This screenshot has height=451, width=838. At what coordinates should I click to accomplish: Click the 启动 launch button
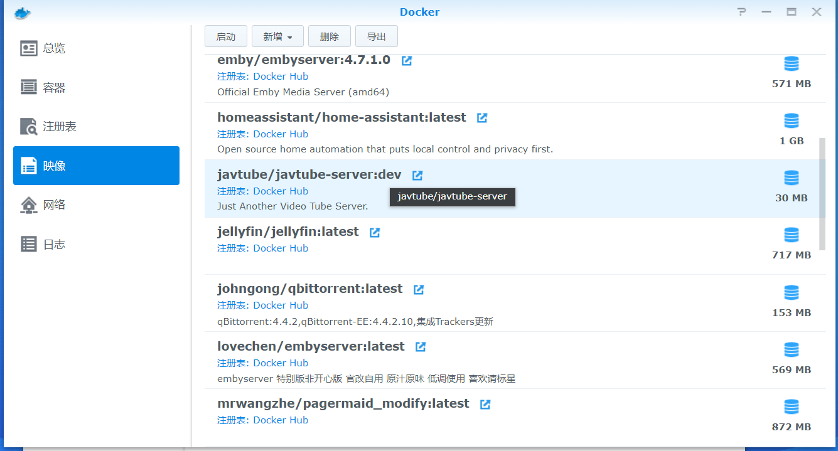coord(226,36)
